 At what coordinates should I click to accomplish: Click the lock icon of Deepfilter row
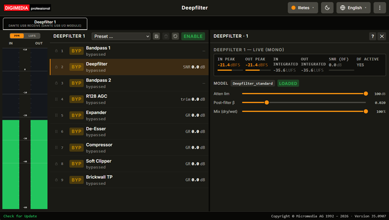(56, 67)
